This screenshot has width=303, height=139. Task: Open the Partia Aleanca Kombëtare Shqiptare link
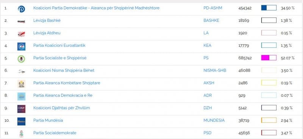click(67, 83)
